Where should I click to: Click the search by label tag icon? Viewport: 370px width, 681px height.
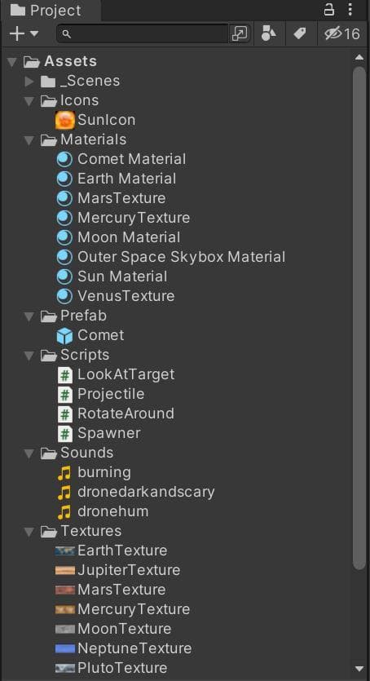pos(300,33)
